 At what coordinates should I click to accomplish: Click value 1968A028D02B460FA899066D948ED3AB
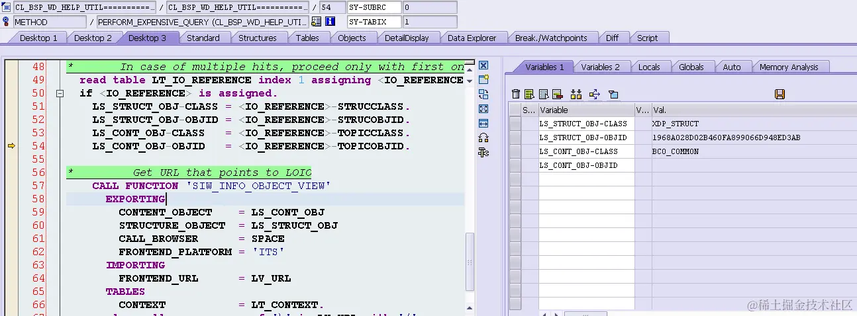click(x=727, y=138)
